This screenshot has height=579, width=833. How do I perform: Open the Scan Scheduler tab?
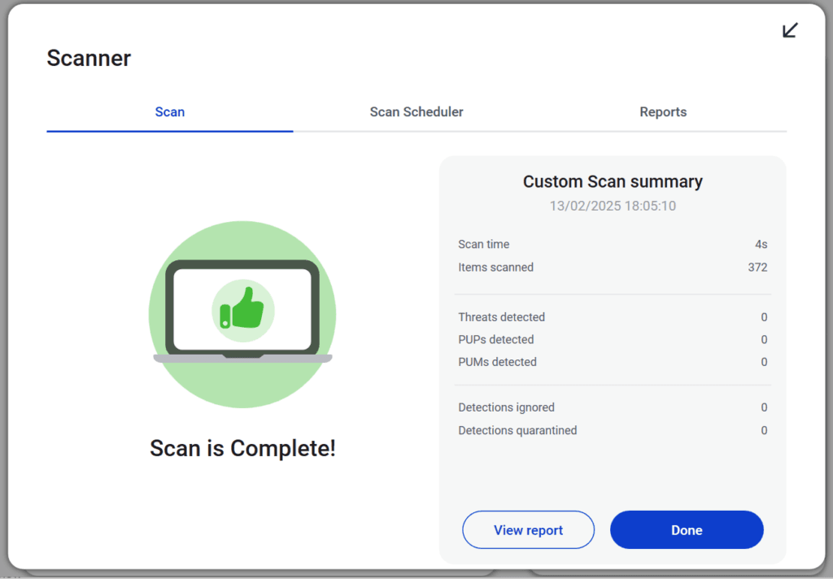click(416, 112)
